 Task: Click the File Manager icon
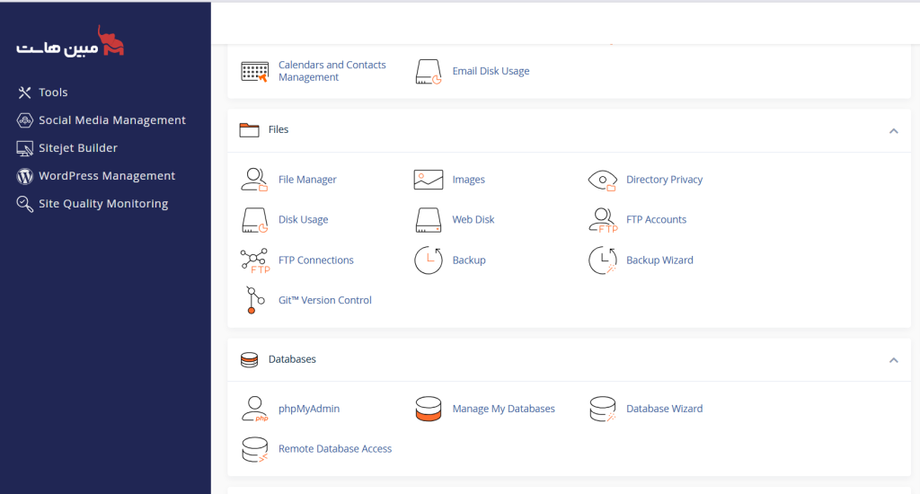pos(254,180)
